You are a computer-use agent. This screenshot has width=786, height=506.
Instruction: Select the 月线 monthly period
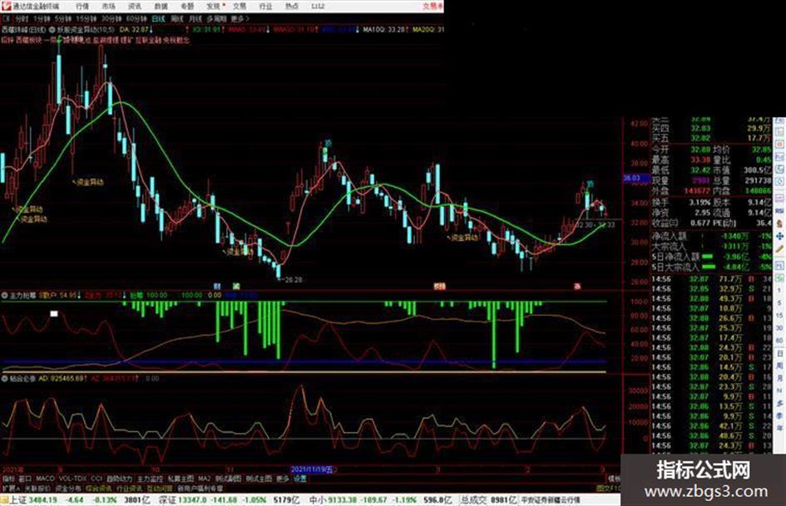(x=195, y=18)
